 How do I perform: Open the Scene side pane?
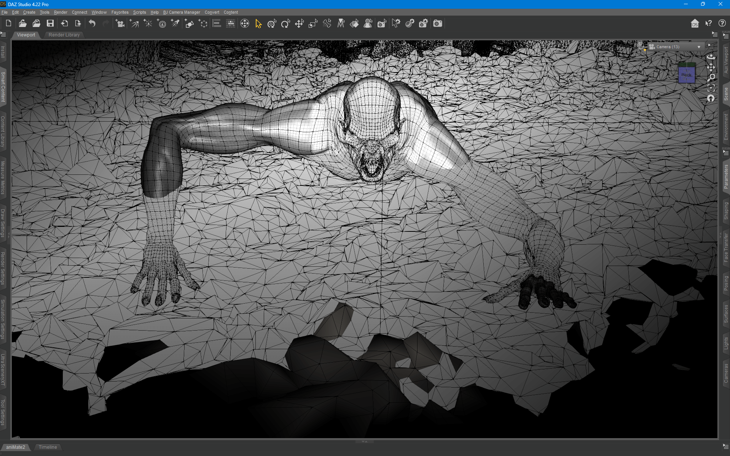tap(726, 94)
